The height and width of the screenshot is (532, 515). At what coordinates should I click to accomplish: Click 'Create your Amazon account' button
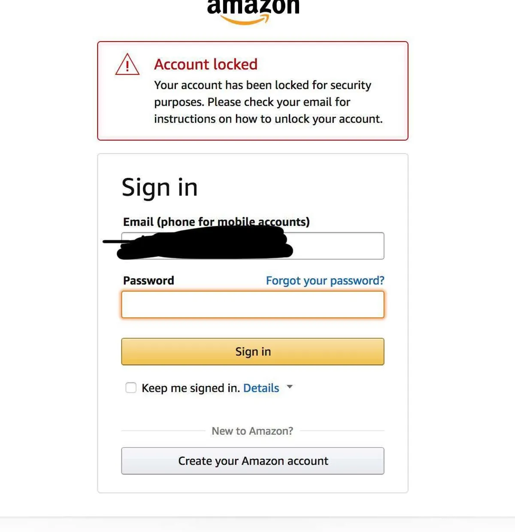tap(253, 461)
